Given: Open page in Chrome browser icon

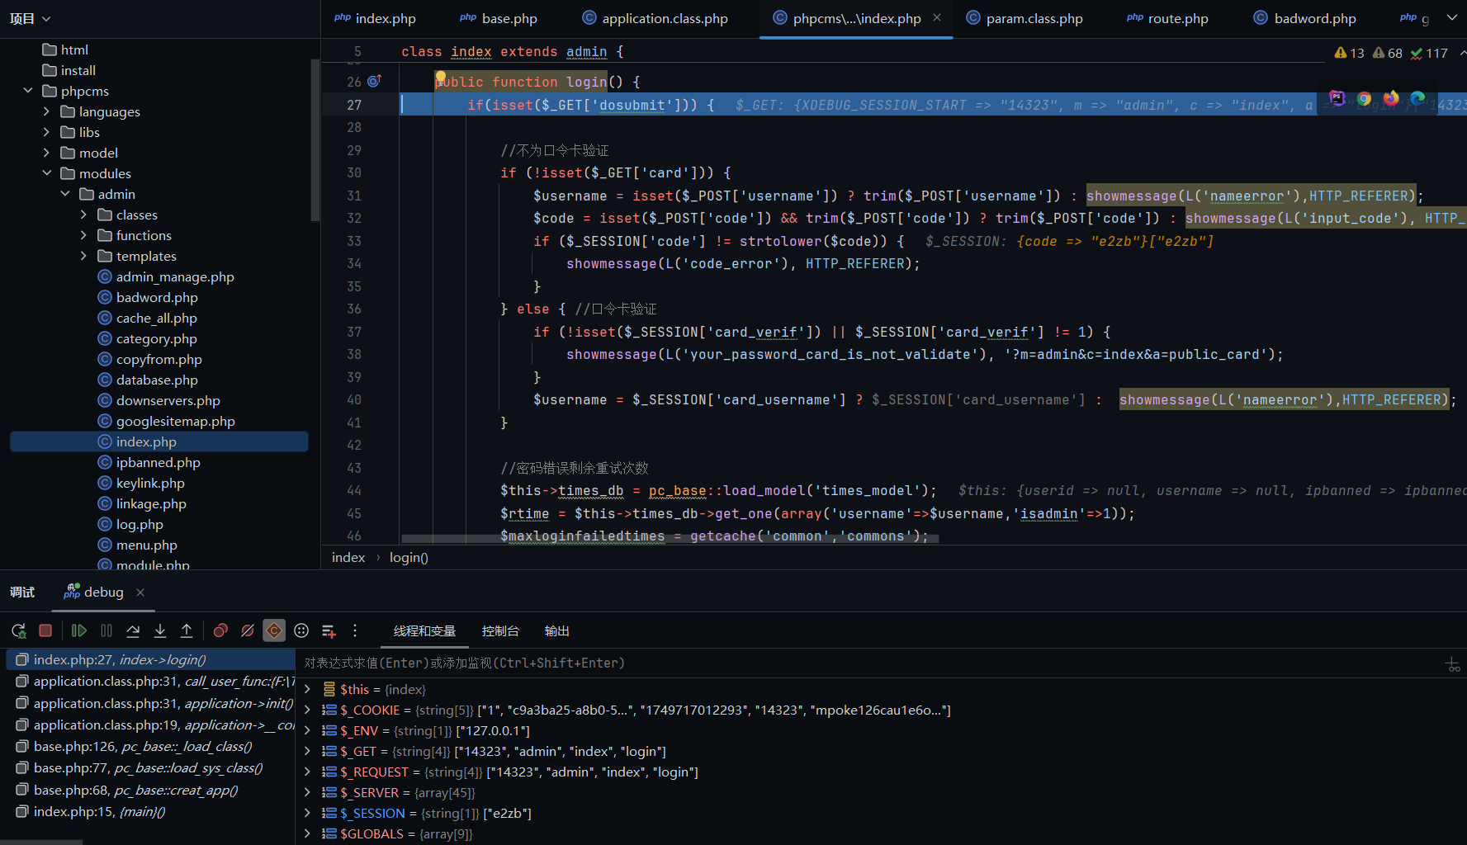Looking at the screenshot, I should click(1364, 99).
